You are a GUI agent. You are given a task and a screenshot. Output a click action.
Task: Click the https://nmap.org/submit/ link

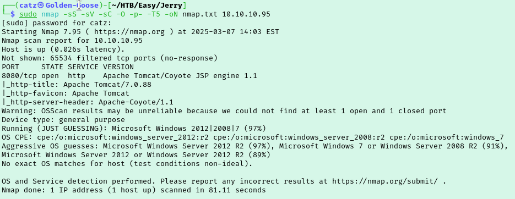(385, 181)
